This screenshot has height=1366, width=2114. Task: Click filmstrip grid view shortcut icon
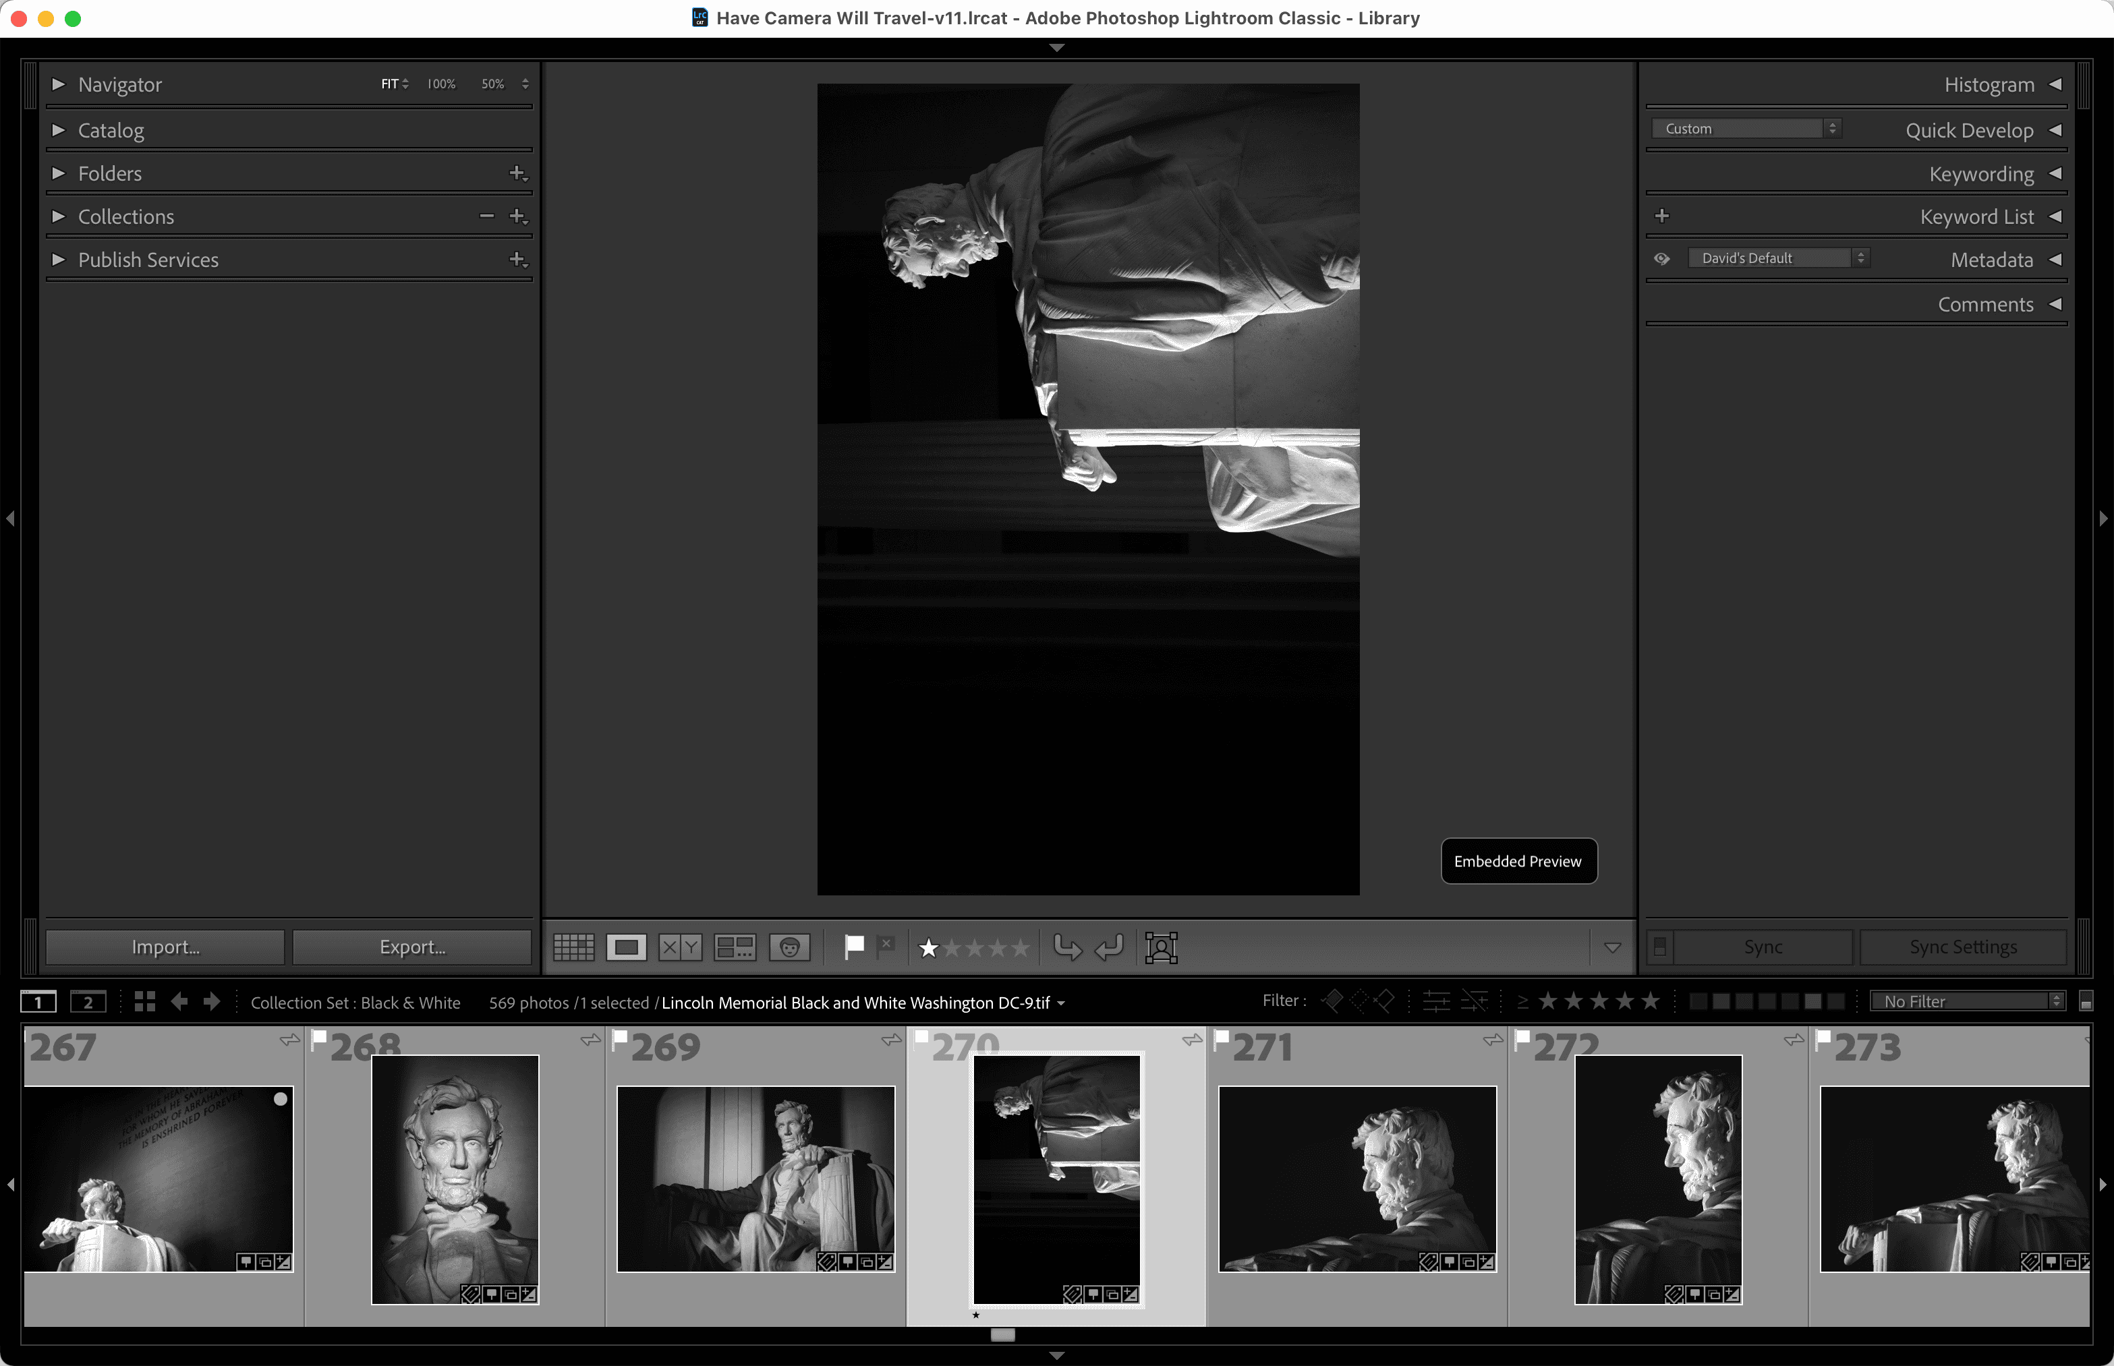(x=144, y=1001)
